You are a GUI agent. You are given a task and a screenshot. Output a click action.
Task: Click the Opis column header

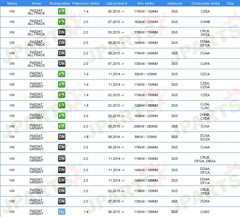pos(230,3)
